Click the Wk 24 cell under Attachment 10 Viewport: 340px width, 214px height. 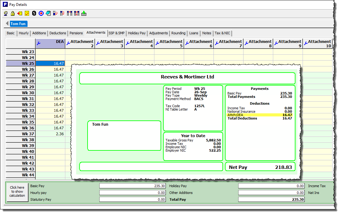[317, 57]
